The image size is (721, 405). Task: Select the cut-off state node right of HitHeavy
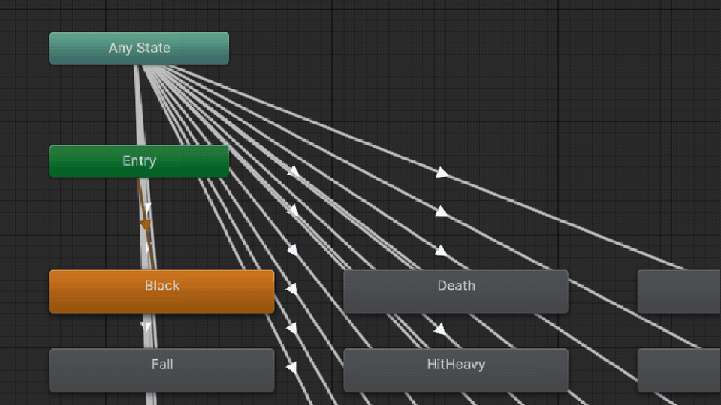[679, 370]
